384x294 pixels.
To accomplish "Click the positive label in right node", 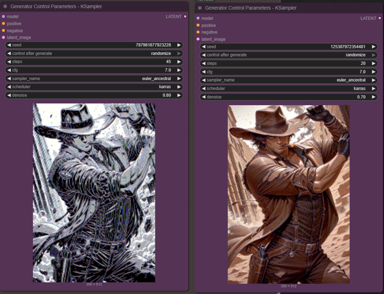I will pyautogui.click(x=209, y=25).
